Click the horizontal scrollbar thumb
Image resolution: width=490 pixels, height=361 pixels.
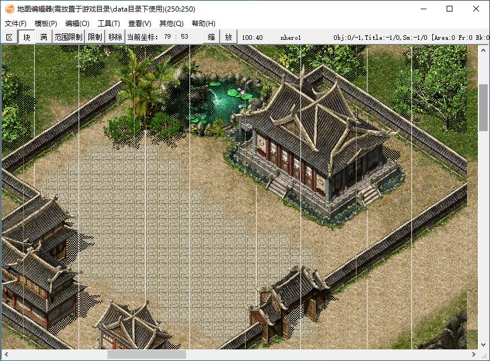coord(146,354)
